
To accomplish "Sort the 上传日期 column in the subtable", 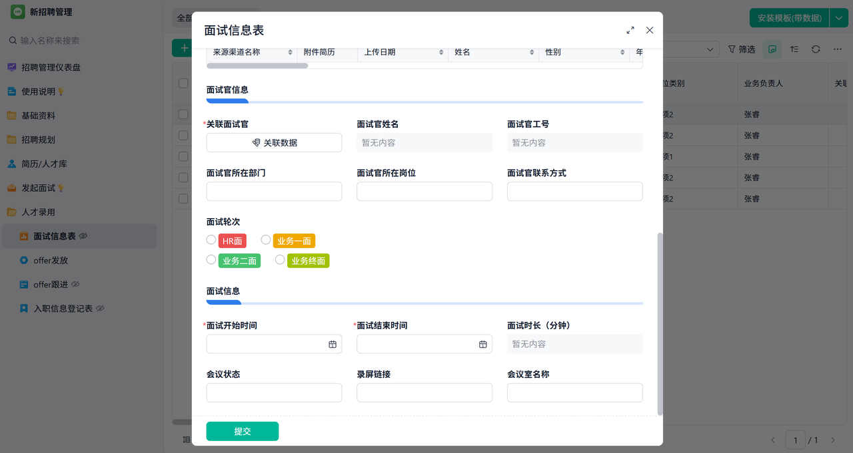I will click(x=441, y=52).
